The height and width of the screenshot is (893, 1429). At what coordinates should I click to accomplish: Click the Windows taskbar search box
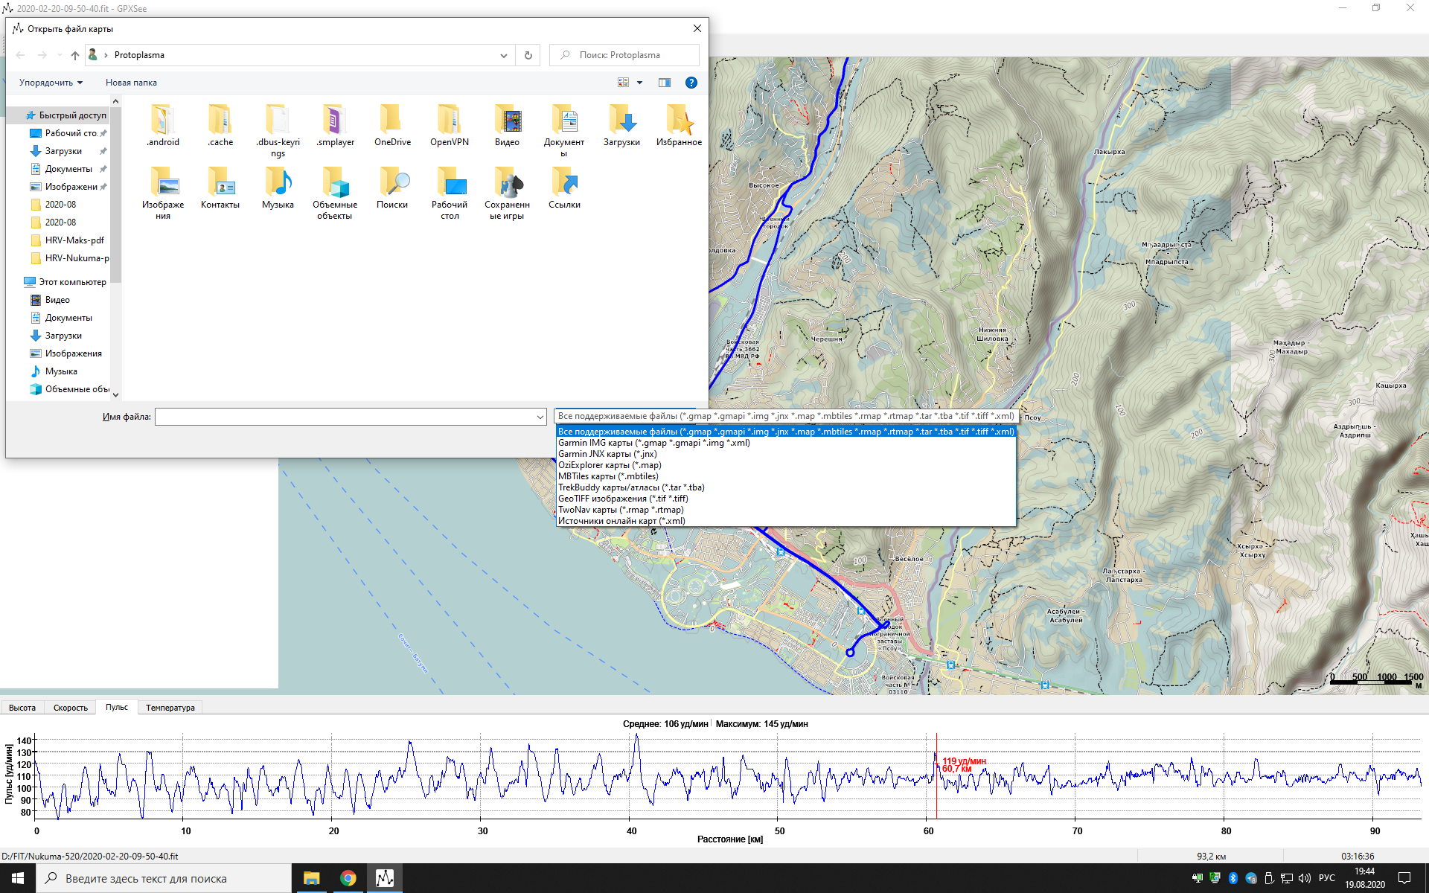point(164,878)
